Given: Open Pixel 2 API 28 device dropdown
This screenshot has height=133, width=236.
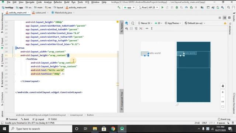Looking at the screenshot, I should pyautogui.click(x=148, y=7).
